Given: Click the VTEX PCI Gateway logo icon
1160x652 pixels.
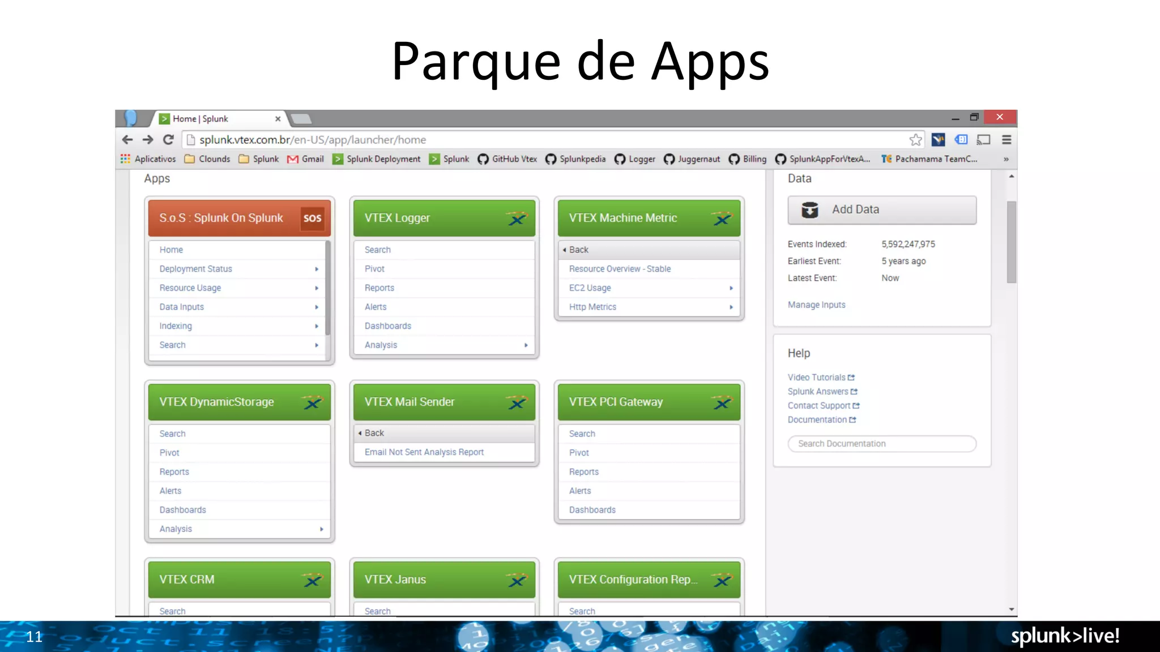Looking at the screenshot, I should pyautogui.click(x=722, y=402).
